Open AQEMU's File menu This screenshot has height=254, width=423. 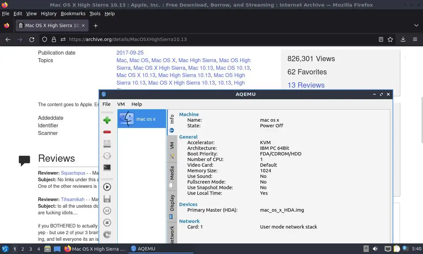coord(106,104)
